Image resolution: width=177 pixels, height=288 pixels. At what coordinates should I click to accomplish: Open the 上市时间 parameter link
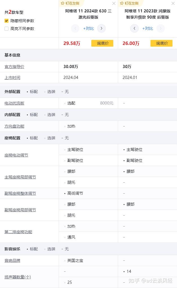[x=12, y=78]
